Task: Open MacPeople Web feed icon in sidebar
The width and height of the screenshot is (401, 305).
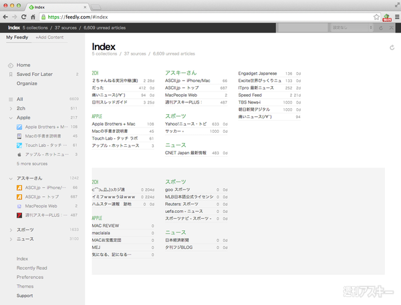Action: pyautogui.click(x=19, y=206)
